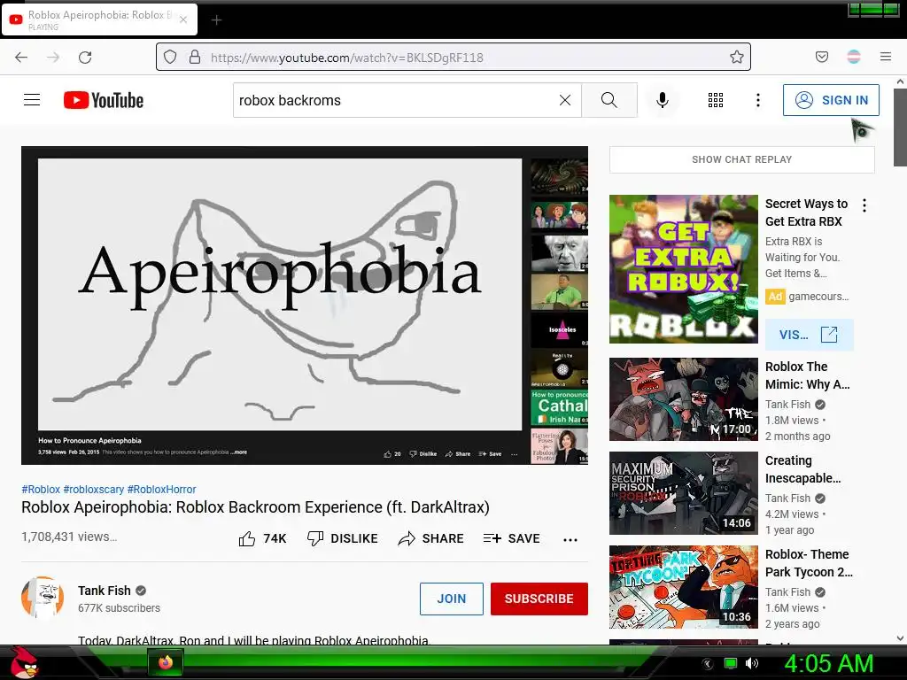Open the ad options three-dot menu
Image resolution: width=907 pixels, height=680 pixels.
click(864, 205)
